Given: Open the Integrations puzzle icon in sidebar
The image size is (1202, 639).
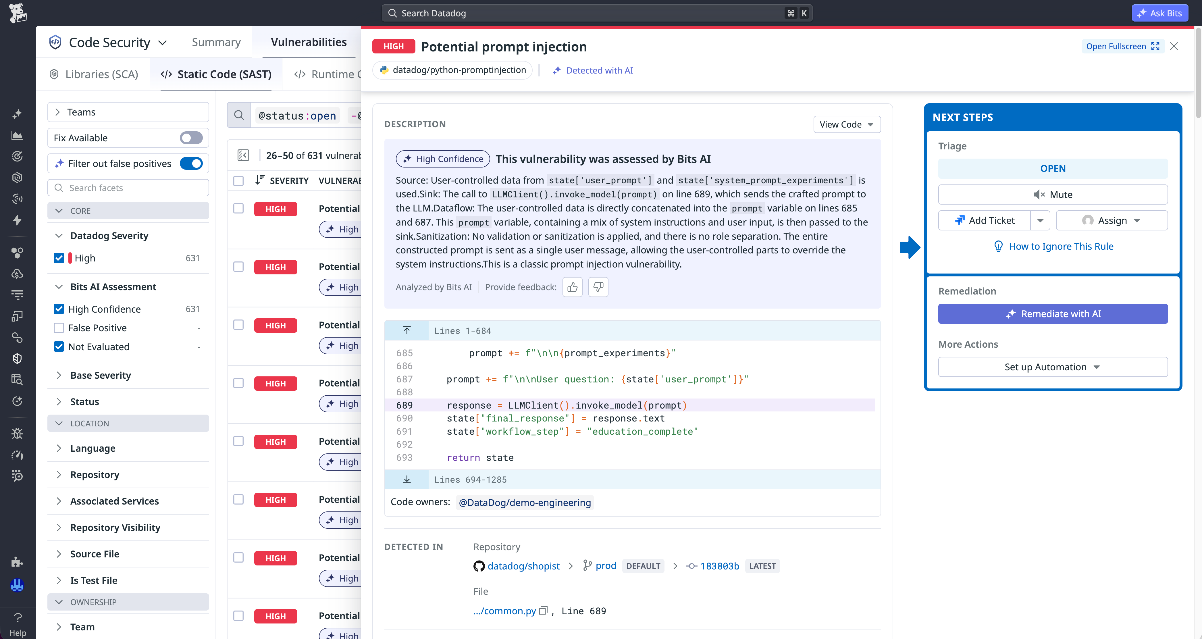Looking at the screenshot, I should [x=17, y=561].
